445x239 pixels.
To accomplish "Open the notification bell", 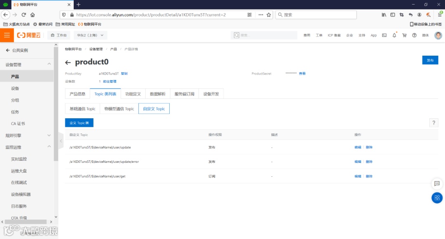I will [394, 35].
